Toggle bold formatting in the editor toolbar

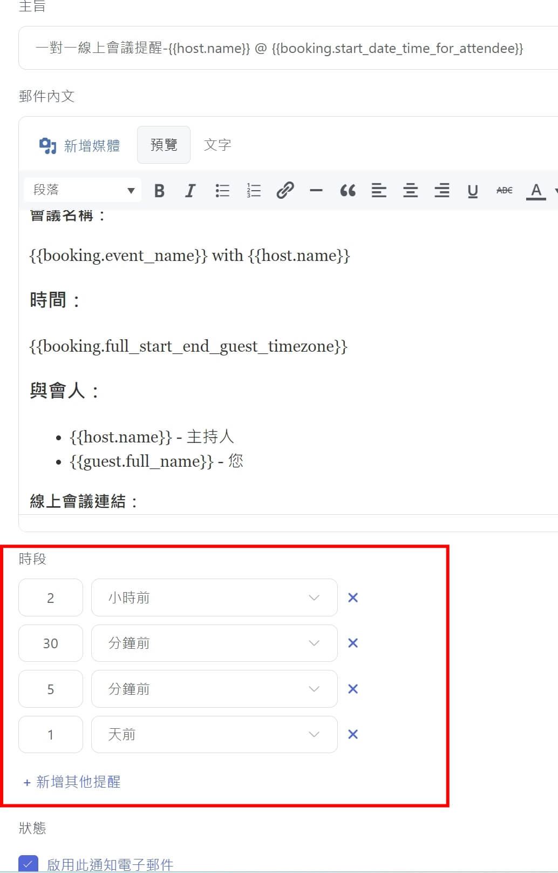click(159, 191)
